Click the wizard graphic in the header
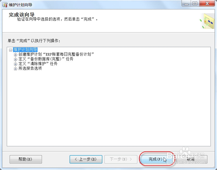Image resolution: width=217 pixels, height=170 pixels. [x=207, y=21]
